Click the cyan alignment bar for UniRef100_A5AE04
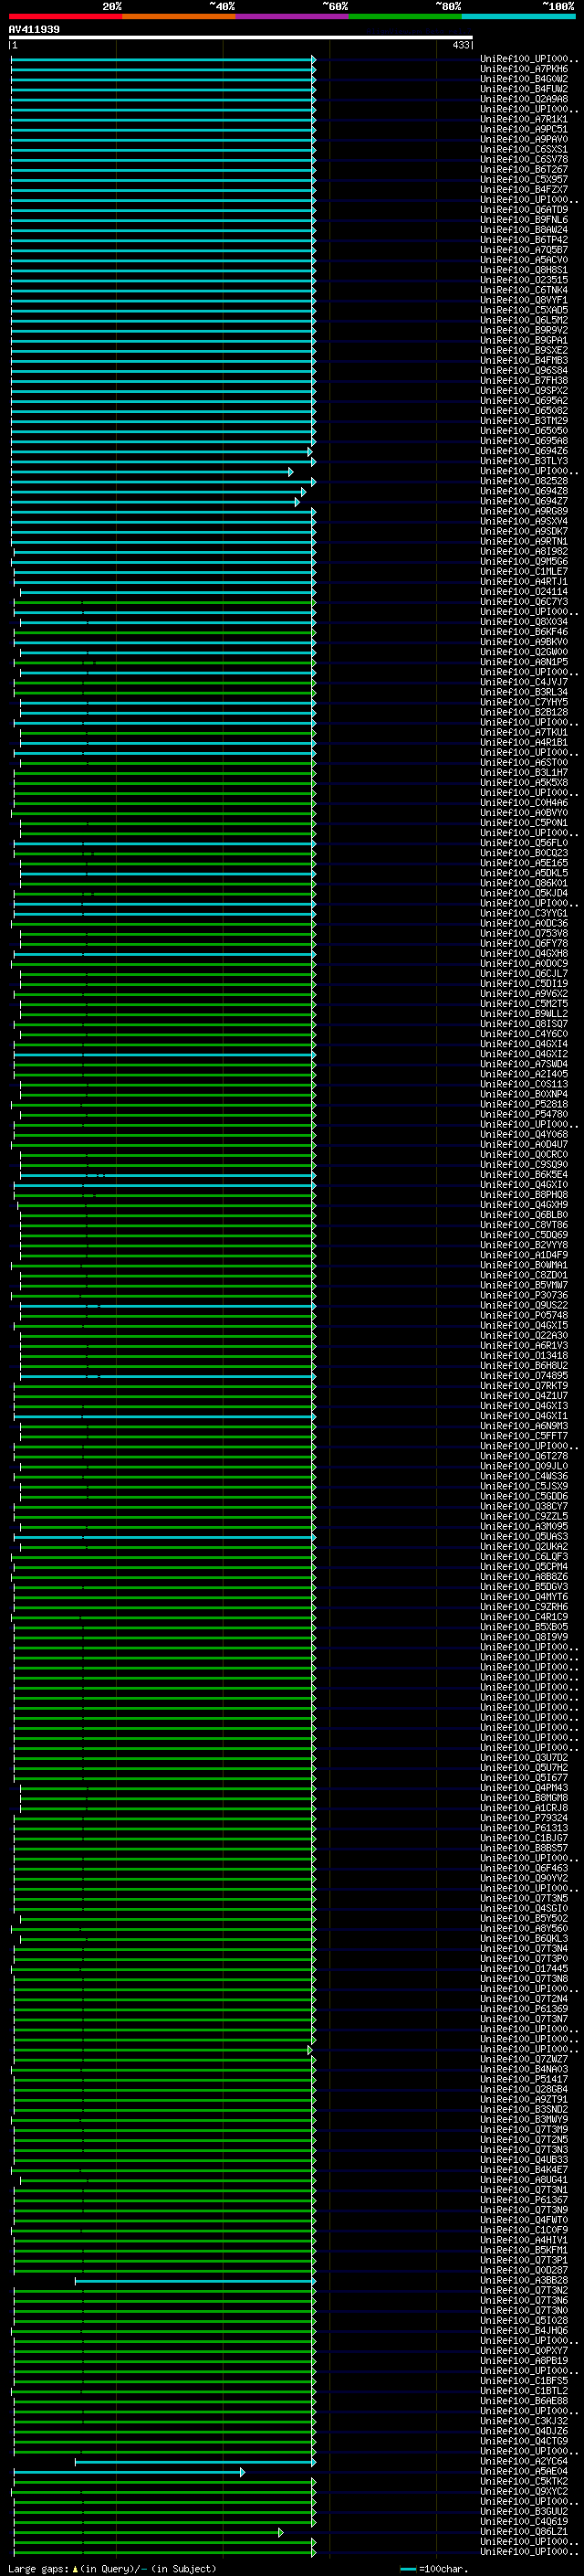Screen dimensions: 584x2576 click(x=129, y=2472)
